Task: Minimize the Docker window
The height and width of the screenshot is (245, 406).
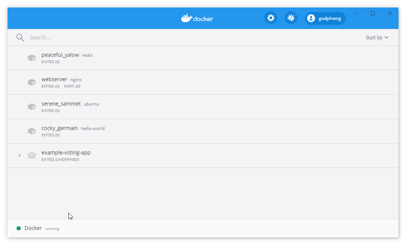Action: tap(356, 13)
